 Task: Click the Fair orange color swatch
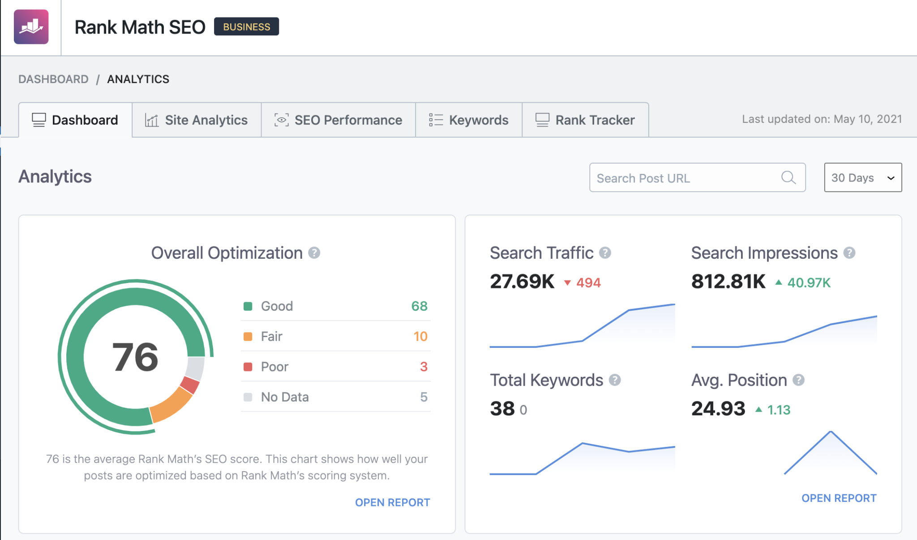click(248, 337)
